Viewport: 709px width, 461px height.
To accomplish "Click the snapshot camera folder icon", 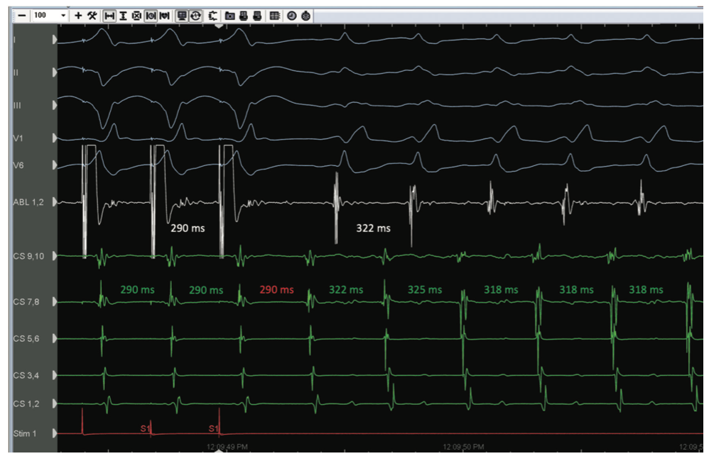I will [229, 15].
